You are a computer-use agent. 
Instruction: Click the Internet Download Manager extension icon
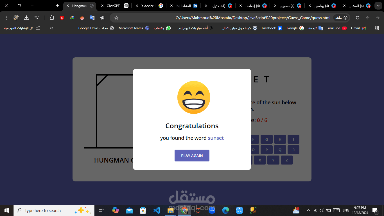(72, 18)
